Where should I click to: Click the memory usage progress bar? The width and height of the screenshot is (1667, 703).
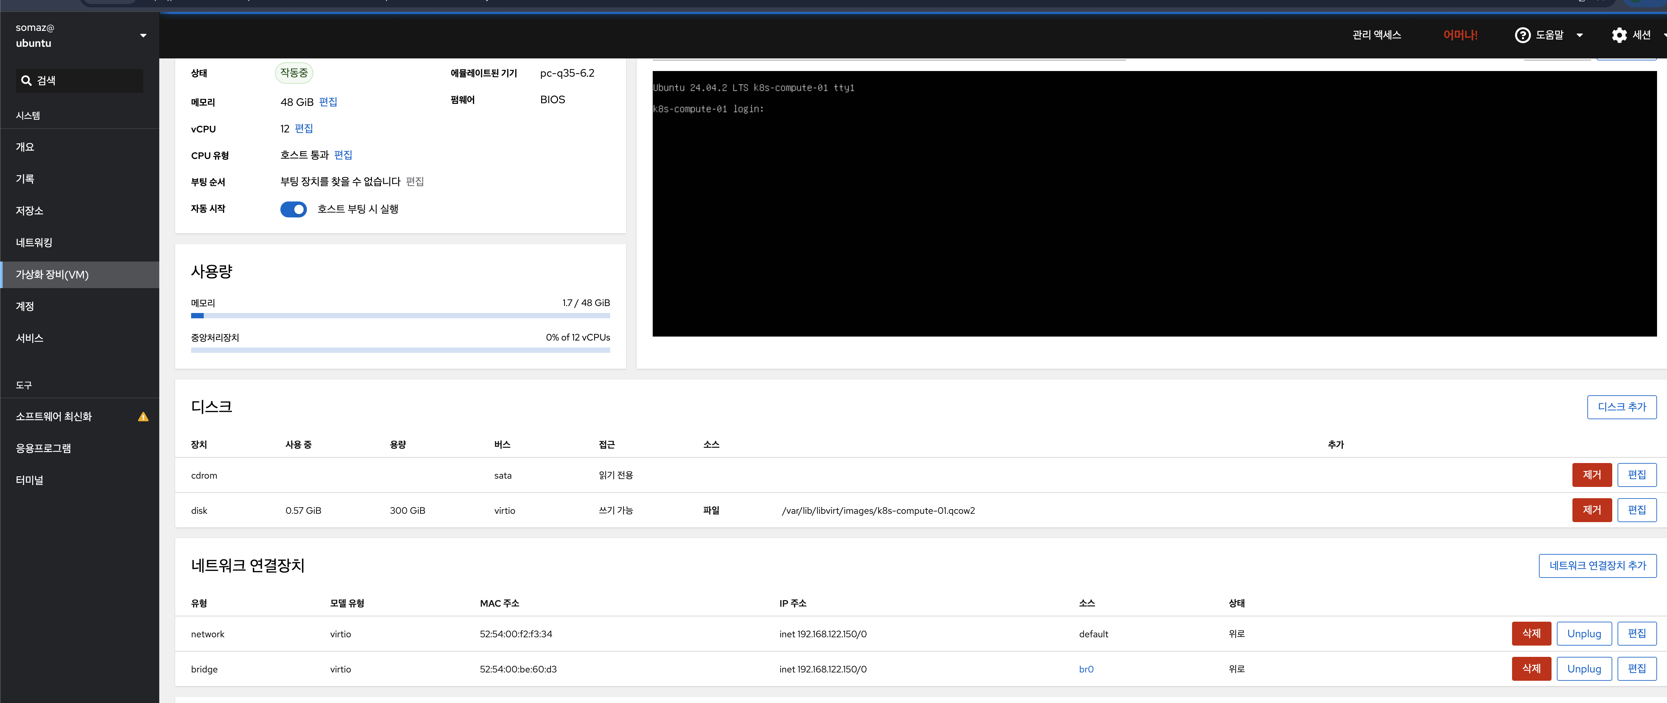pyautogui.click(x=400, y=316)
